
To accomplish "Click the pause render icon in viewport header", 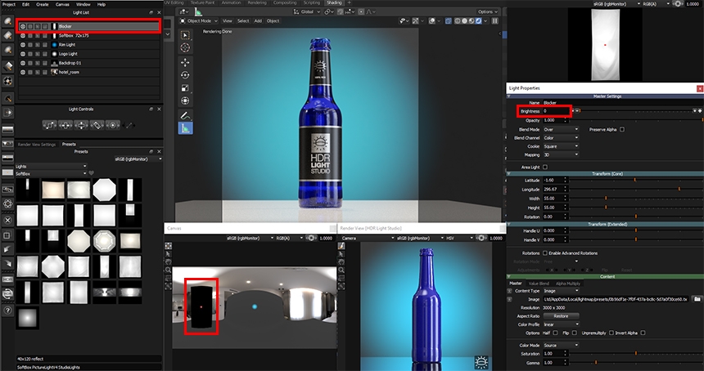I will point(495,20).
